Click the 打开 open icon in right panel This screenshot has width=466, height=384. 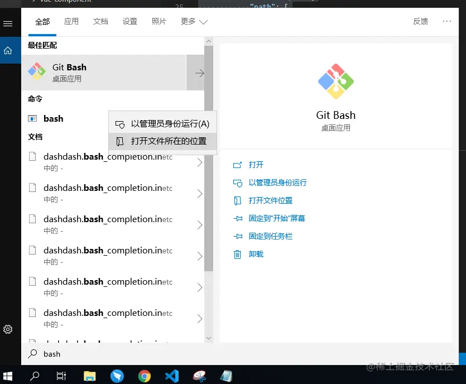click(237, 165)
